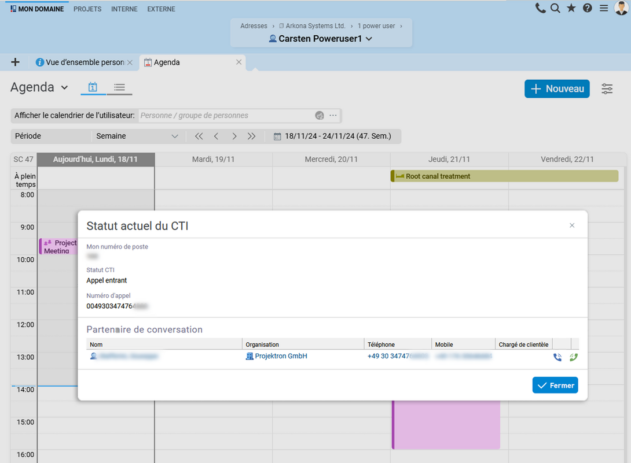631x463 pixels.
Task: Open the help question mark icon
Action: 588,8
